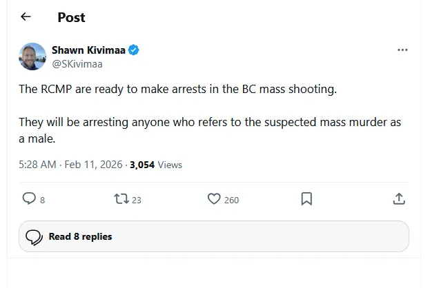Click the blue verified badge
Viewport: 430px width, 288px height.
[136, 50]
